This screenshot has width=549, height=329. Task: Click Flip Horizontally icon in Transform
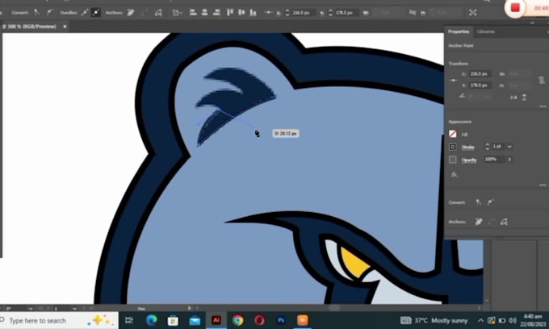[x=513, y=98]
